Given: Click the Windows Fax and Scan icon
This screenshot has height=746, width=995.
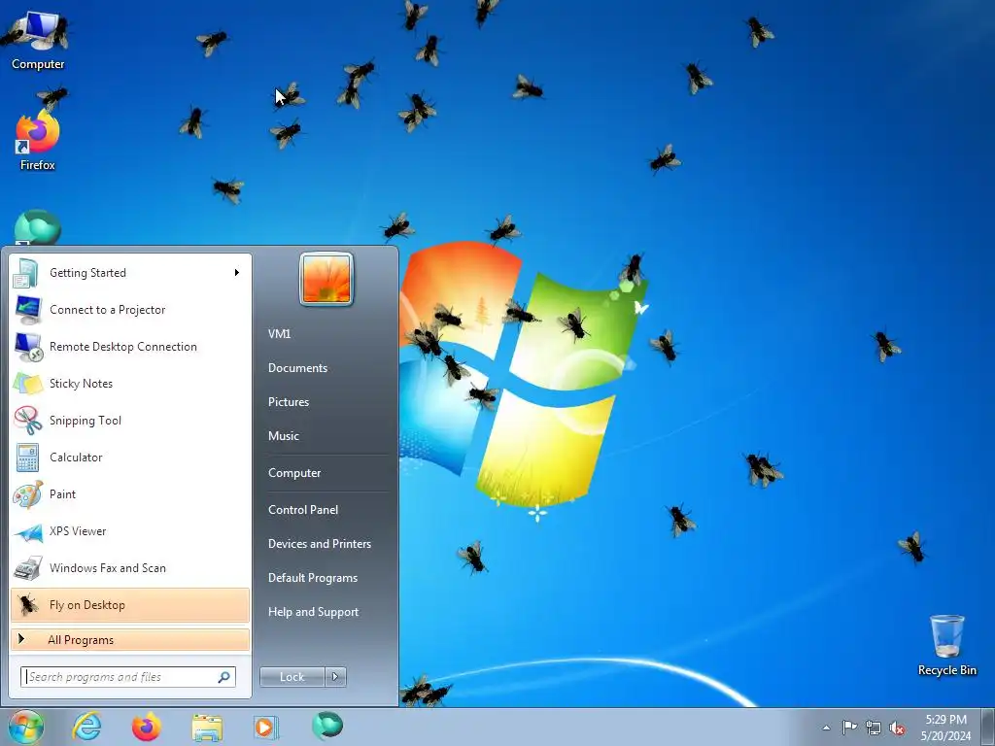Looking at the screenshot, I should (27, 567).
